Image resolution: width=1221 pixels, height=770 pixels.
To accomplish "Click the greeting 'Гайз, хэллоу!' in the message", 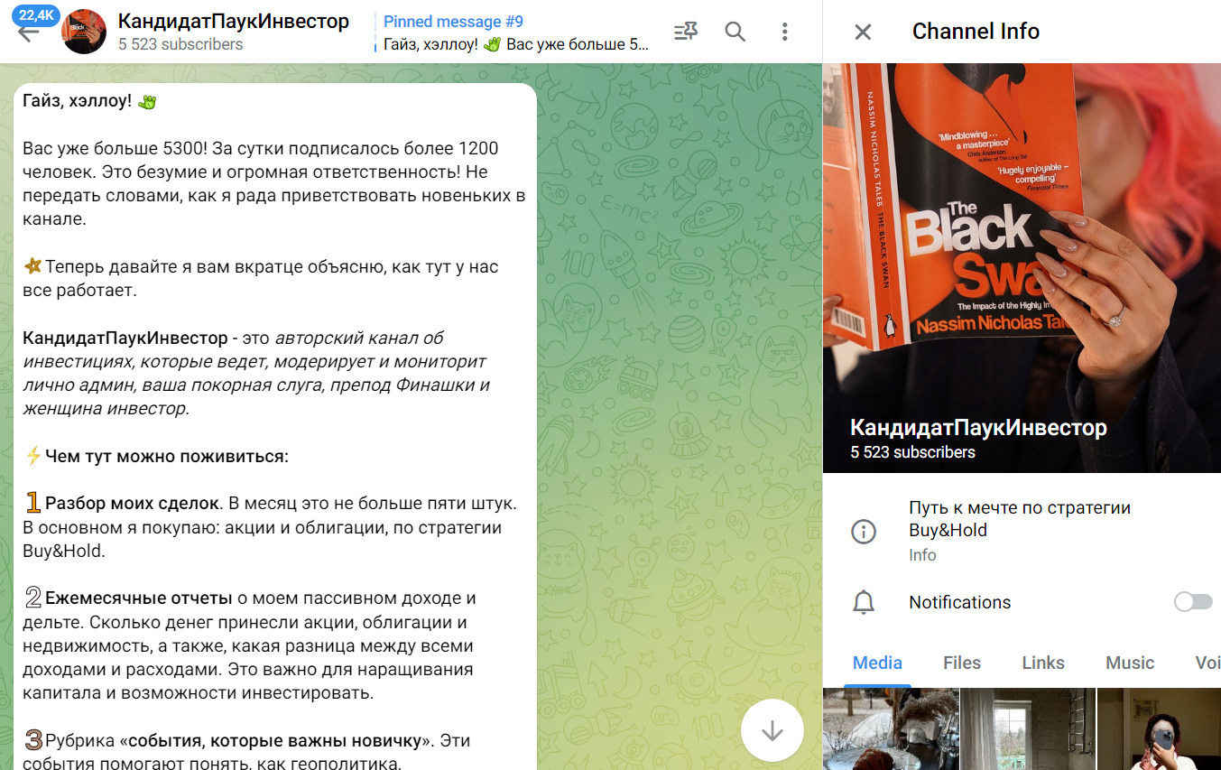I will [78, 101].
